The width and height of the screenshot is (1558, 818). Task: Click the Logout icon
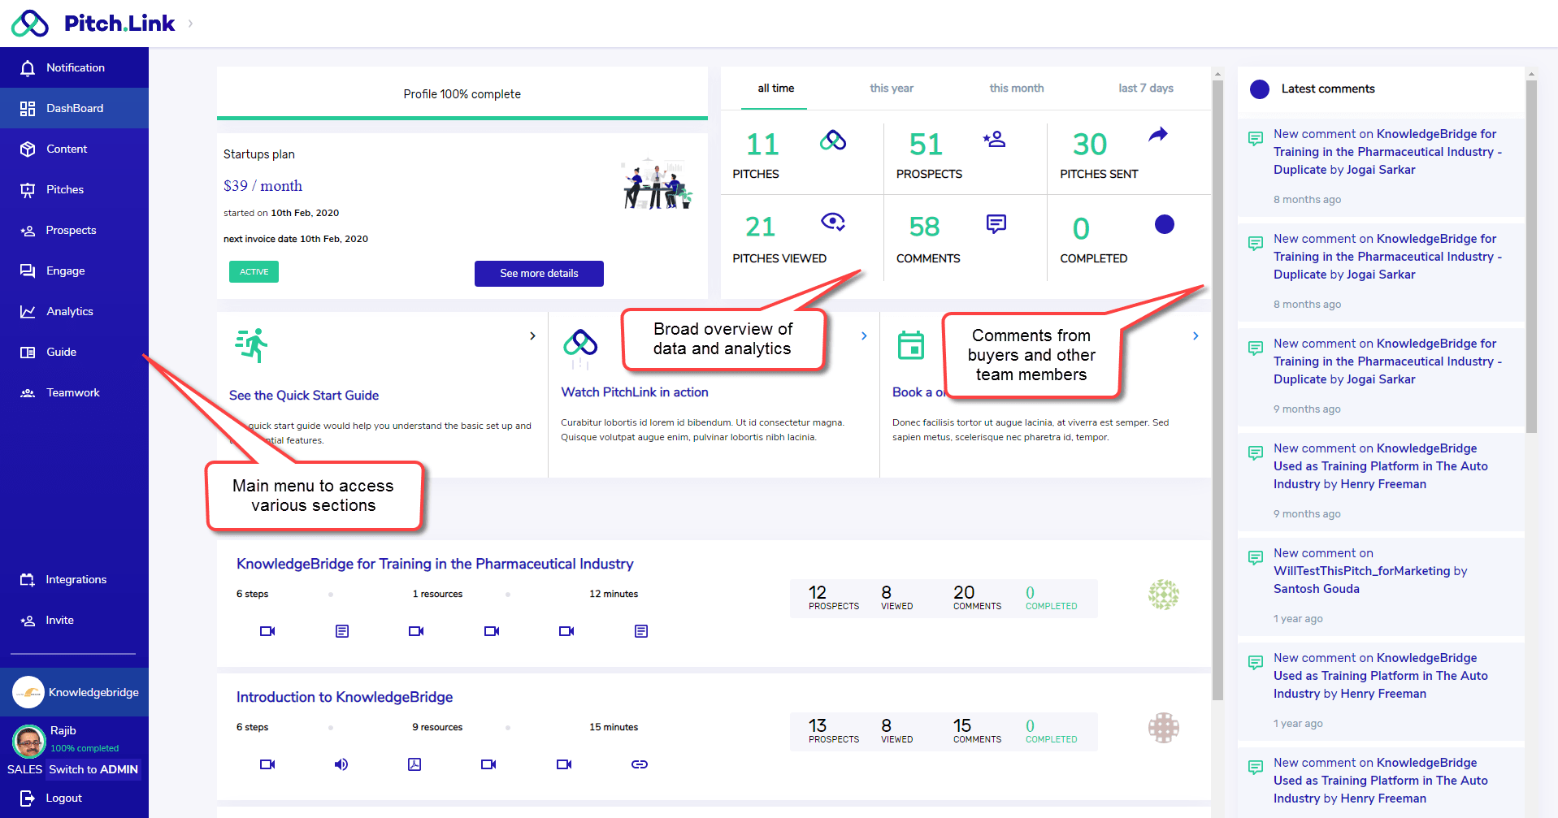coord(28,799)
